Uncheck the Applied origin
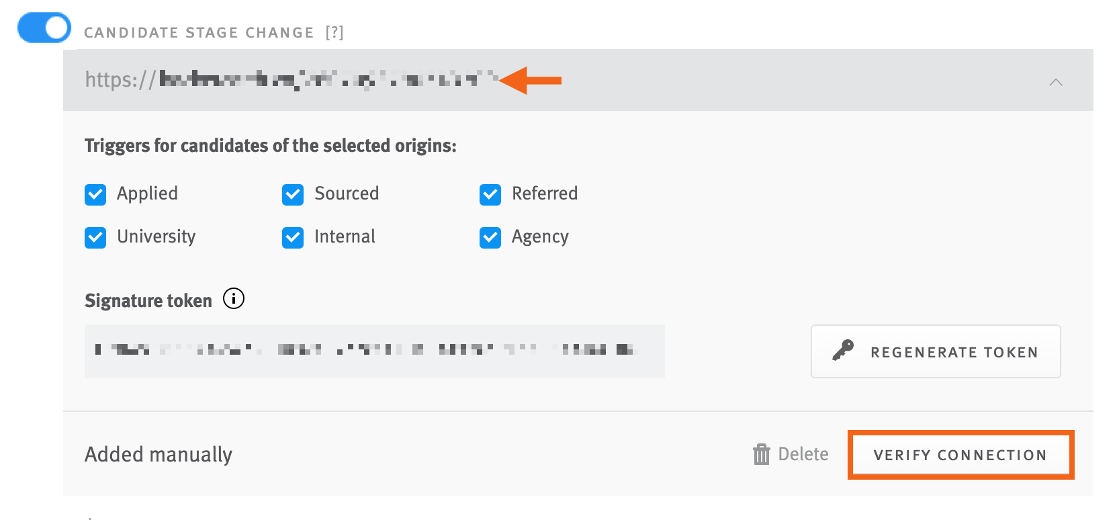 (95, 195)
